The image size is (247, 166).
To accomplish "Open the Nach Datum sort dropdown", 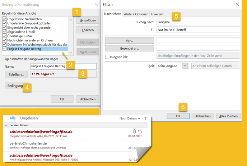I will (130, 118).
